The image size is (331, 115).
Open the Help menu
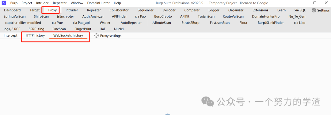click(117, 3)
